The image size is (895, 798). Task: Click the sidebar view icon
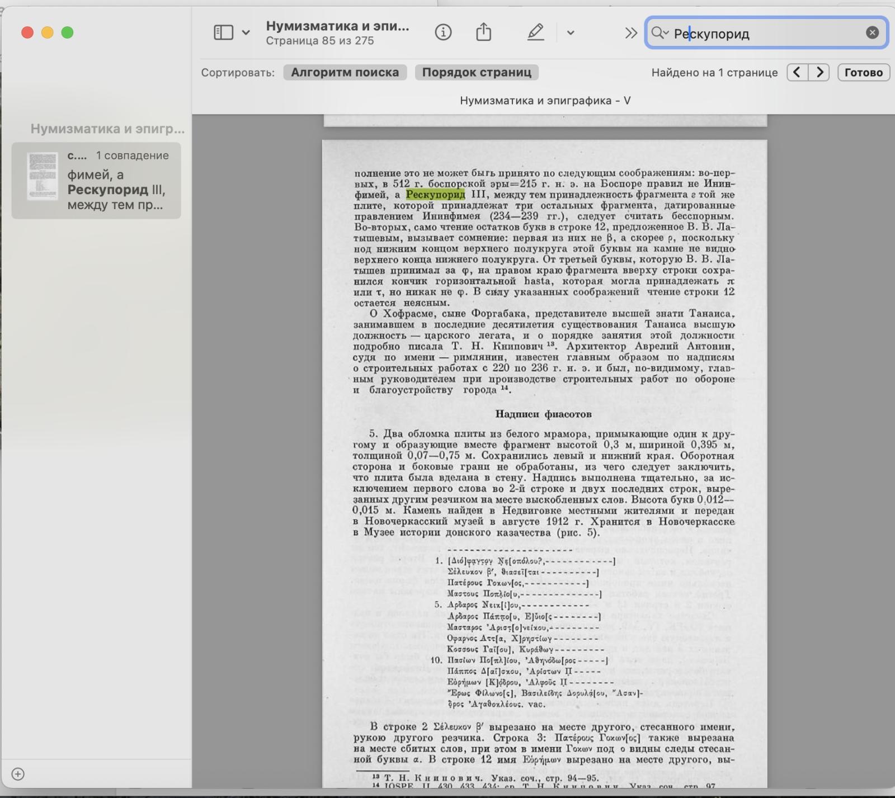point(223,32)
